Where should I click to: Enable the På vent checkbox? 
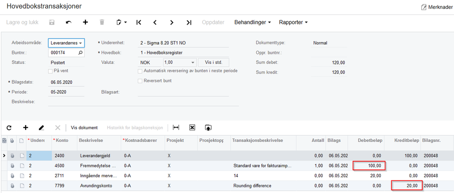click(x=50, y=71)
